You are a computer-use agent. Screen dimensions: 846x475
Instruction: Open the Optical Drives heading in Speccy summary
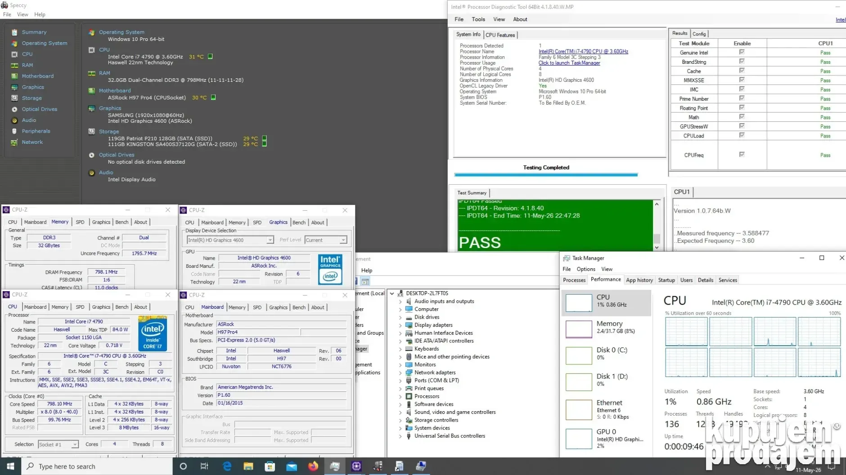click(x=117, y=155)
